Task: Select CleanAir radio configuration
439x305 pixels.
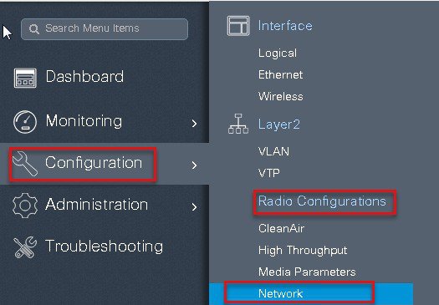Action: click(281, 228)
